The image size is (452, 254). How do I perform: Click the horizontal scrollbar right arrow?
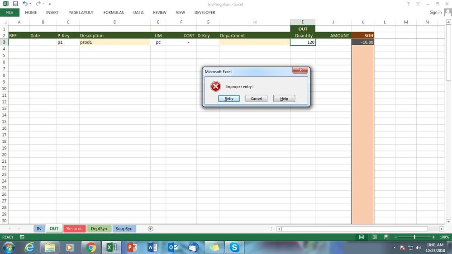click(x=442, y=229)
